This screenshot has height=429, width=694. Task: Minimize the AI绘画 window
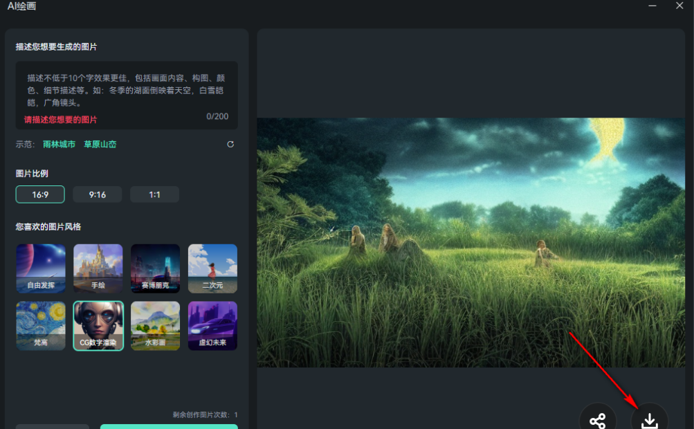click(x=654, y=6)
